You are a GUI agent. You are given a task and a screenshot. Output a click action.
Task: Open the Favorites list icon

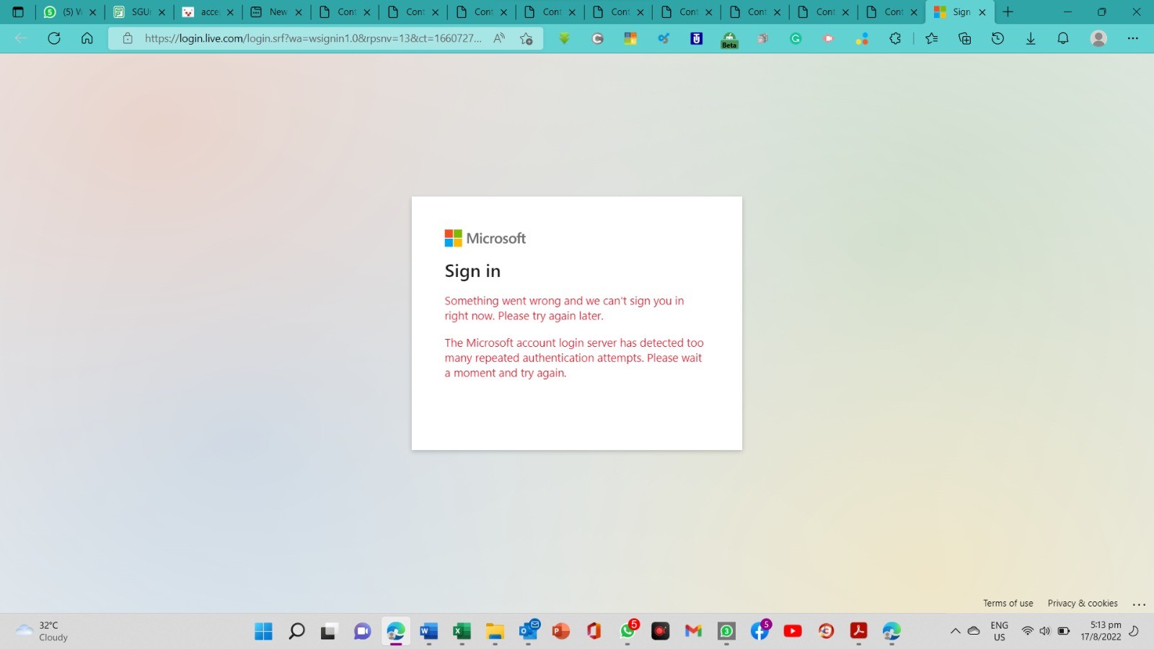(932, 38)
